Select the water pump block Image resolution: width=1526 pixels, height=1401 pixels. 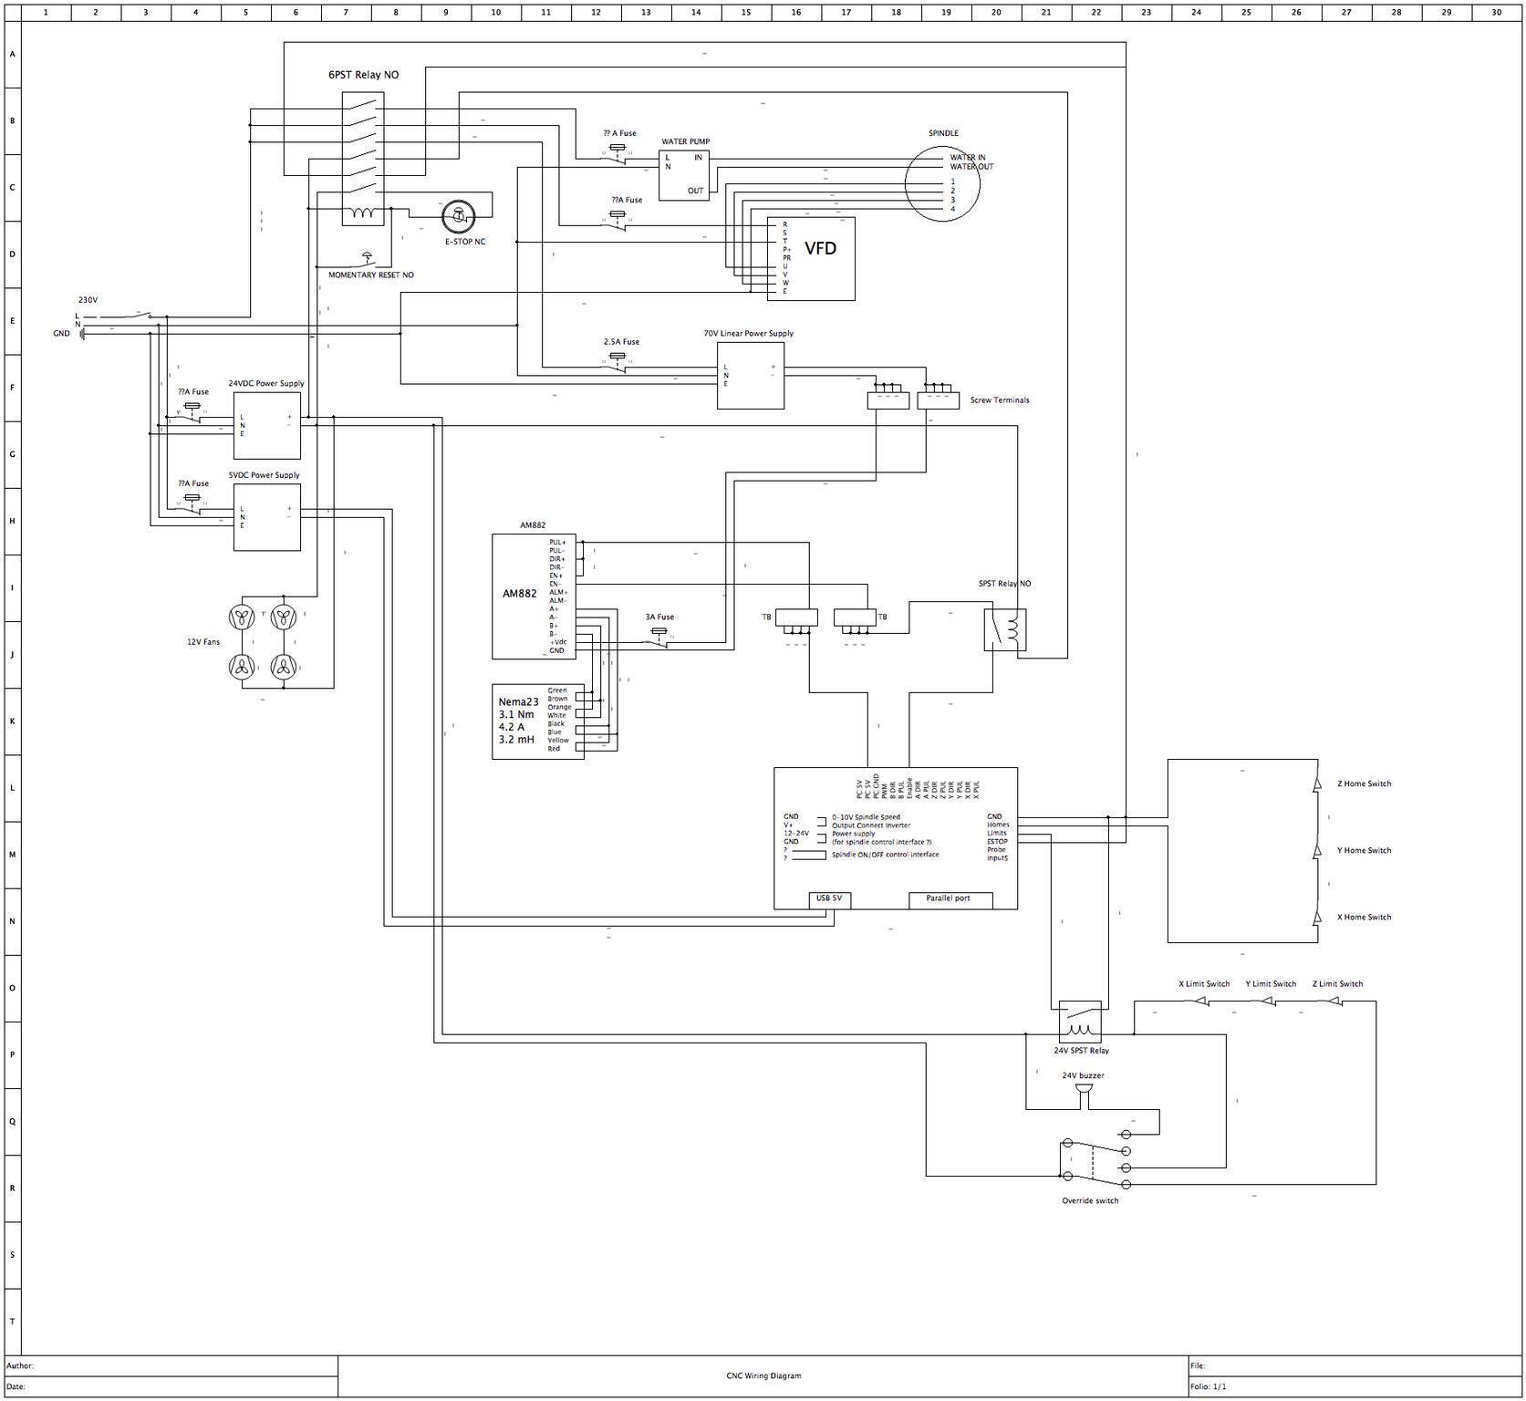tap(684, 175)
